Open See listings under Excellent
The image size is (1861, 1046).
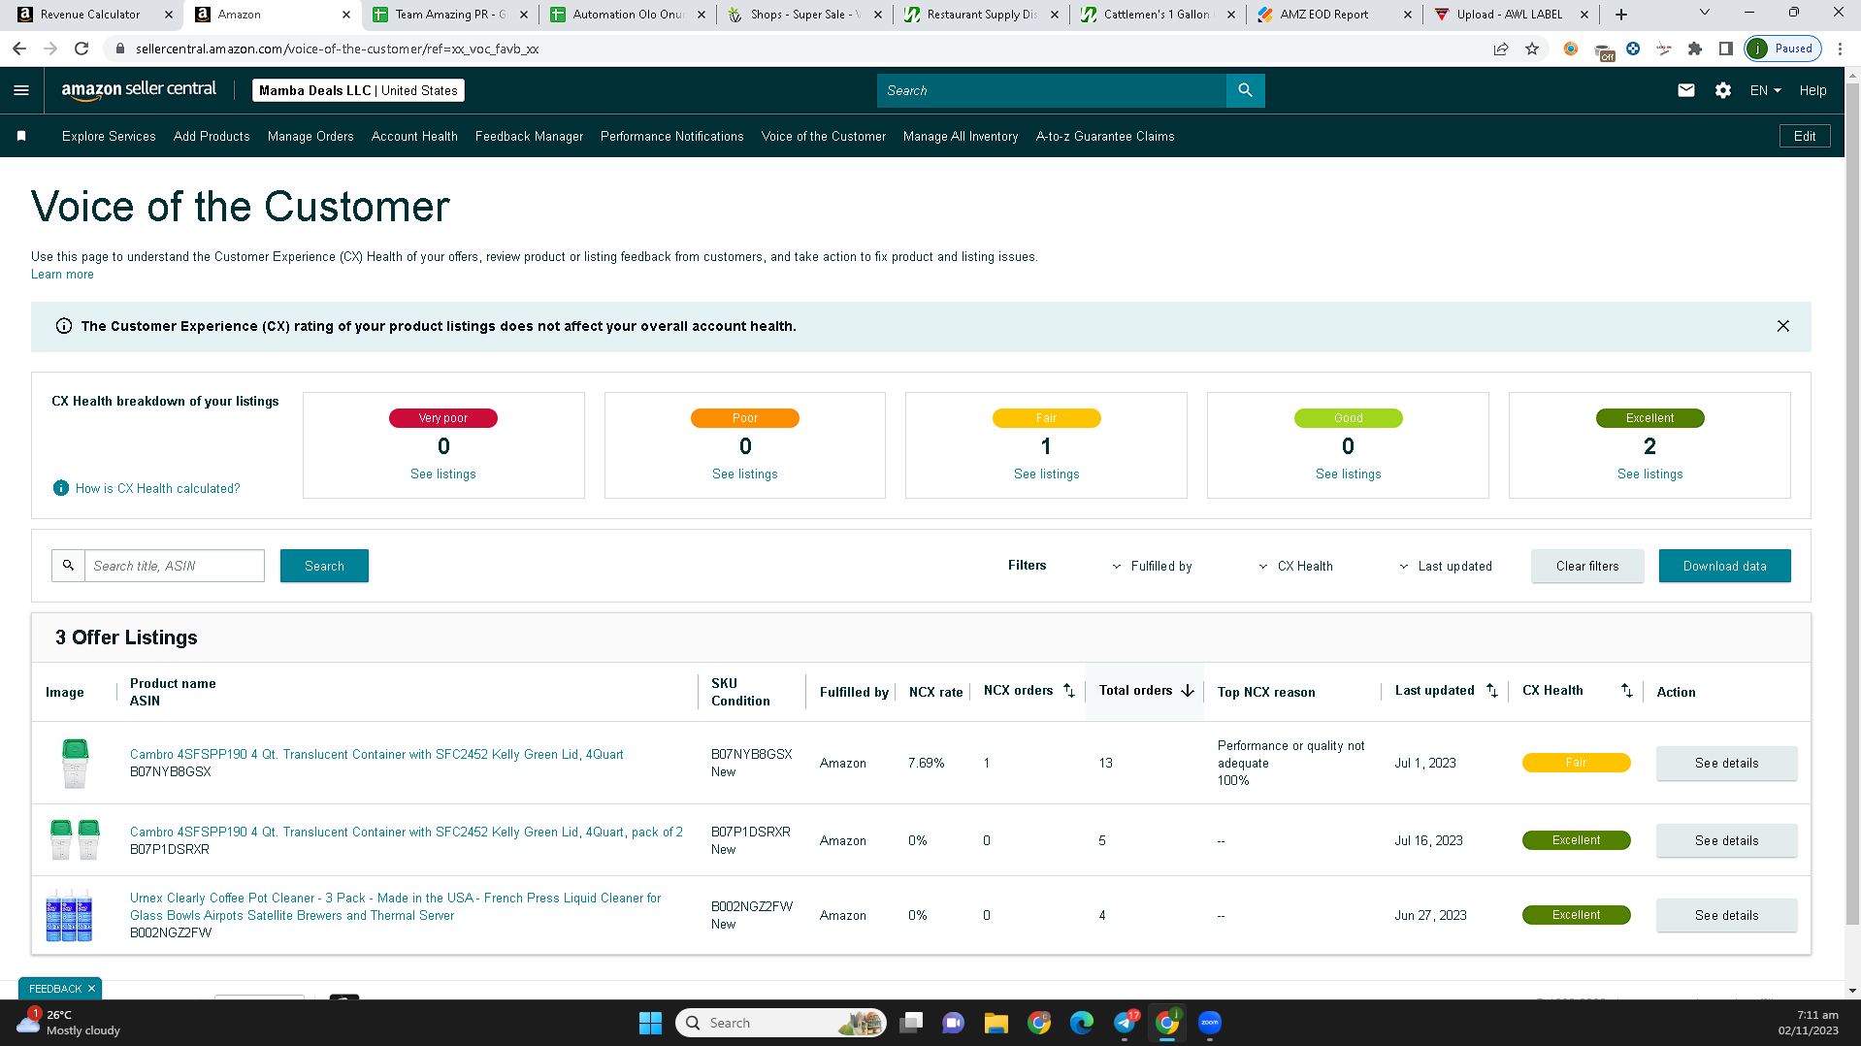point(1649,474)
